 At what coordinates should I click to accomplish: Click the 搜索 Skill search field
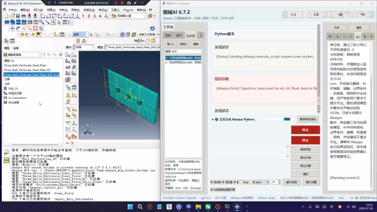(x=183, y=51)
